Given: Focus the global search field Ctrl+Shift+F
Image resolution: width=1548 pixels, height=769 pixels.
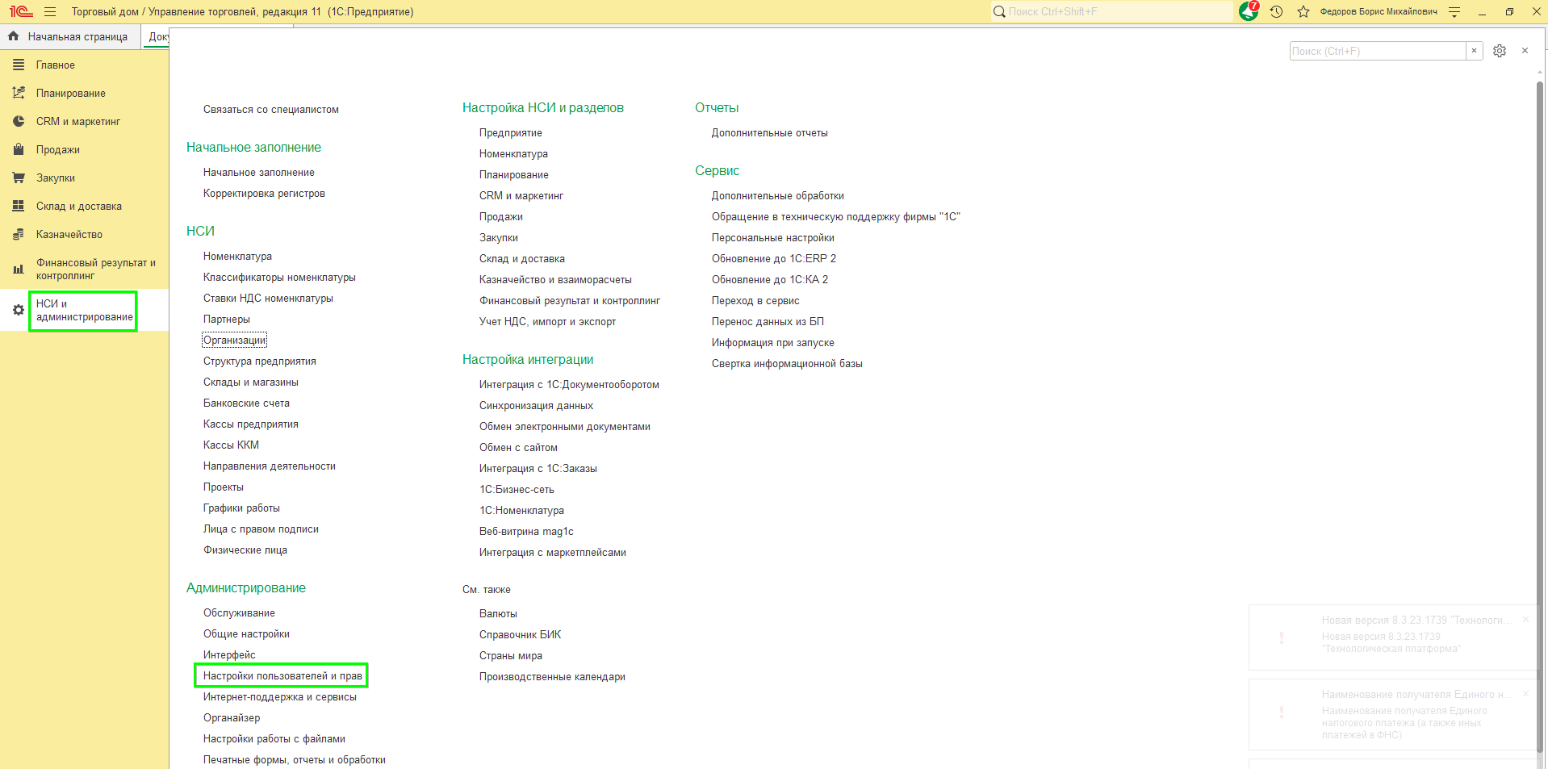Looking at the screenshot, I should [x=1112, y=11].
